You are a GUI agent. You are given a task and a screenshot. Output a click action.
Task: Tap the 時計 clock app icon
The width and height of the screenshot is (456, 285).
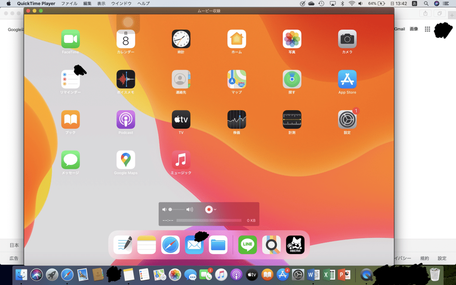click(181, 39)
